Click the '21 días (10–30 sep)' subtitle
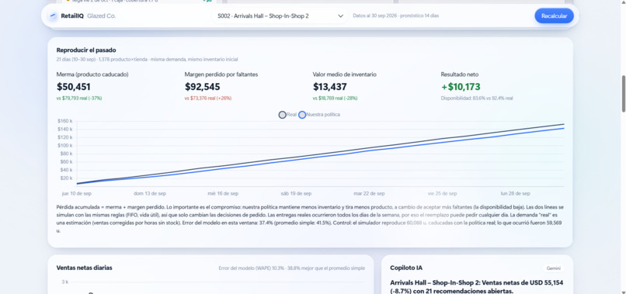Viewport: 626px width, 294px height. click(x=76, y=60)
